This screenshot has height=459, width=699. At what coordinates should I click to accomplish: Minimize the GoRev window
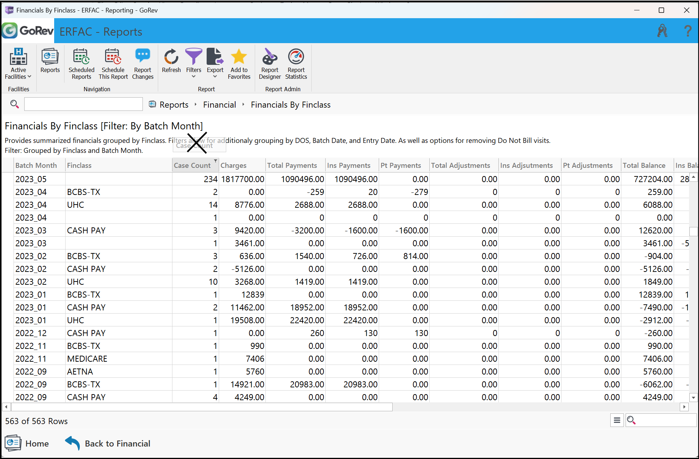[x=637, y=10]
